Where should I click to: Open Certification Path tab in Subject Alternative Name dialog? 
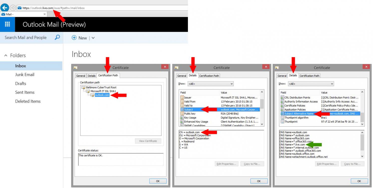pyautogui.click(x=309, y=76)
